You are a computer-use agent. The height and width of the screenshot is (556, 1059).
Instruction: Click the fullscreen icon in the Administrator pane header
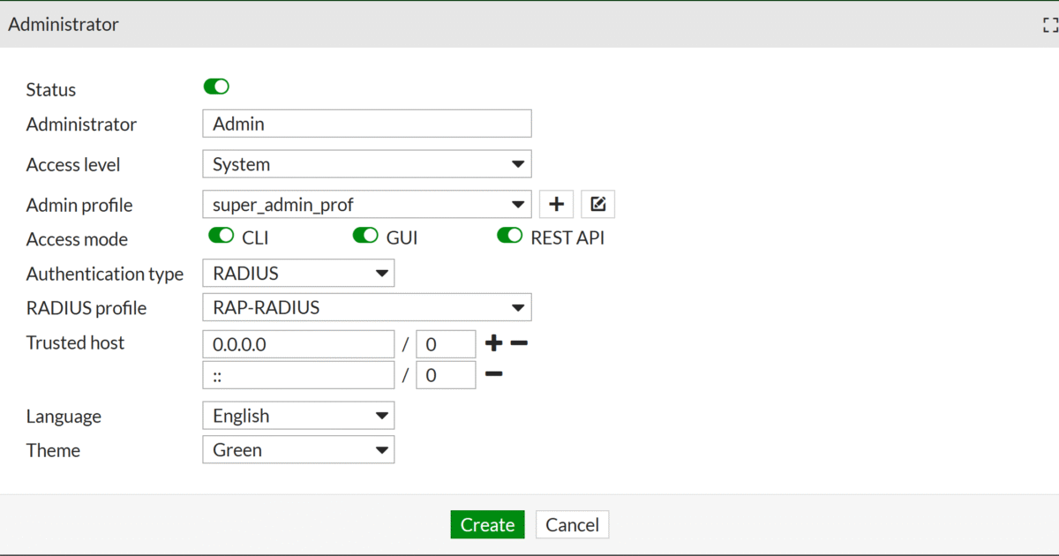(x=1048, y=25)
